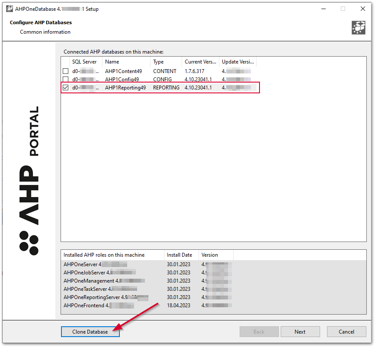The width and height of the screenshot is (375, 347).
Task: Select the AHPOneTaskServer role row
Action: 213,289
